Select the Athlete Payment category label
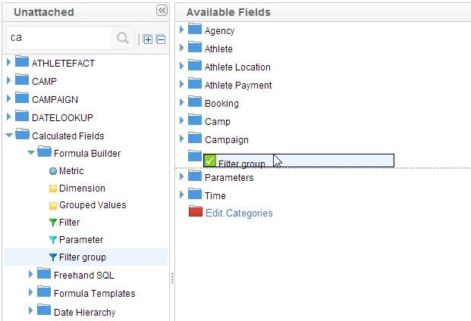The width and height of the screenshot is (471, 321). [x=238, y=86]
